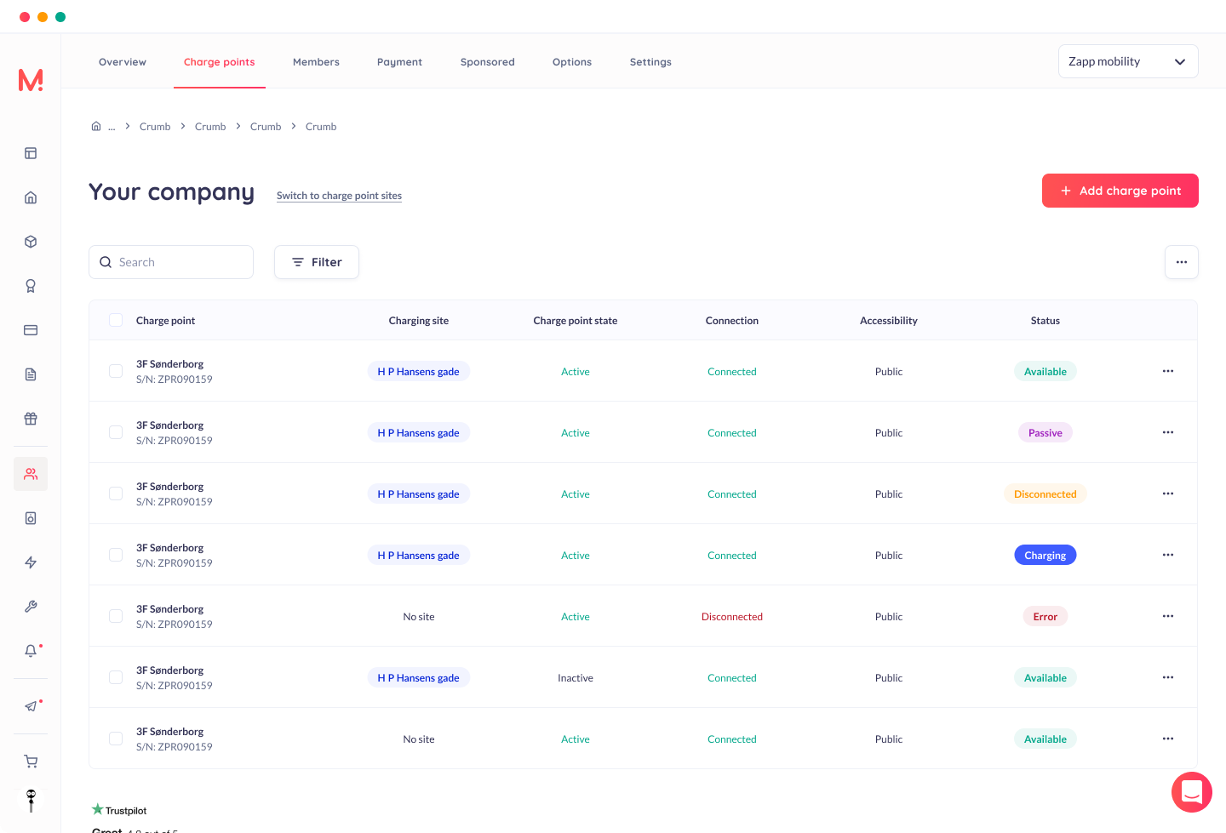The image size is (1226, 833).
Task: Open the Filter options
Action: tap(317, 262)
